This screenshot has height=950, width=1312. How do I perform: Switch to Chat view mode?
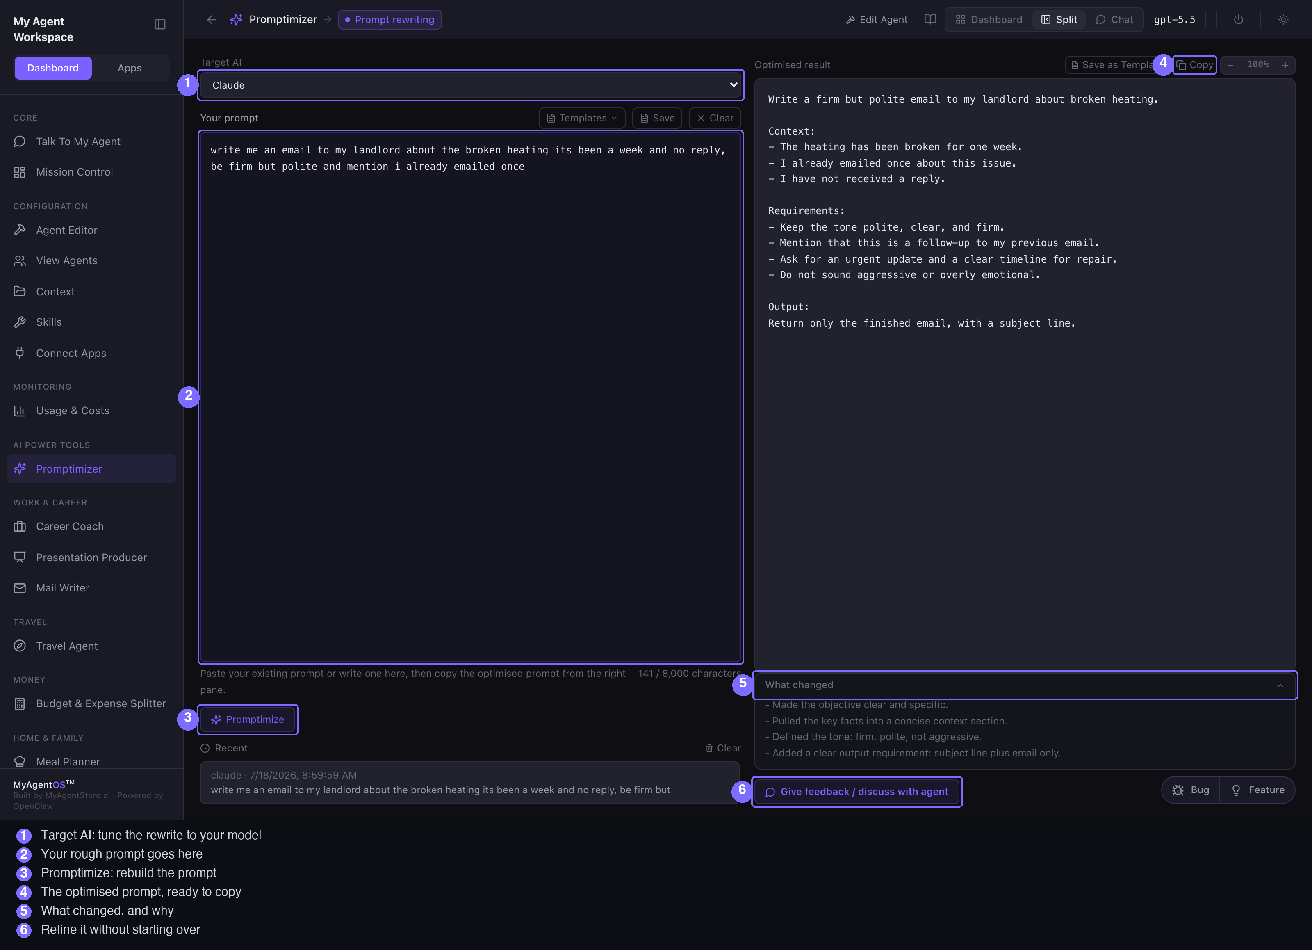(x=1114, y=20)
